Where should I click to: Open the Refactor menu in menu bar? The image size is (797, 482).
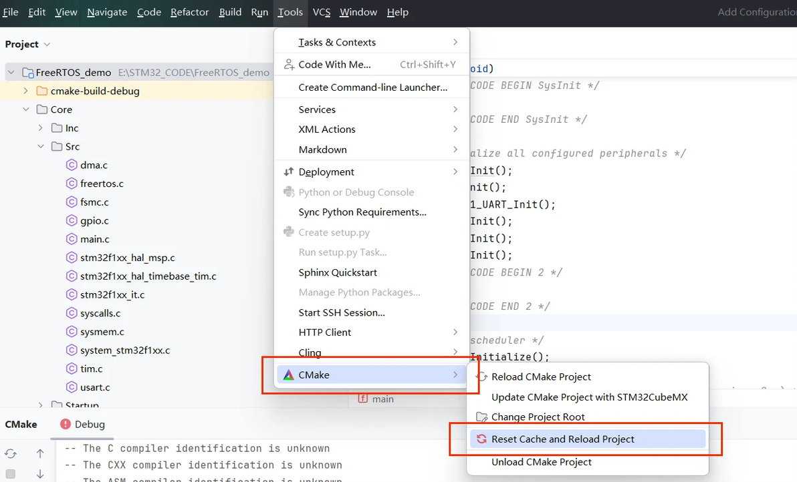(x=190, y=12)
